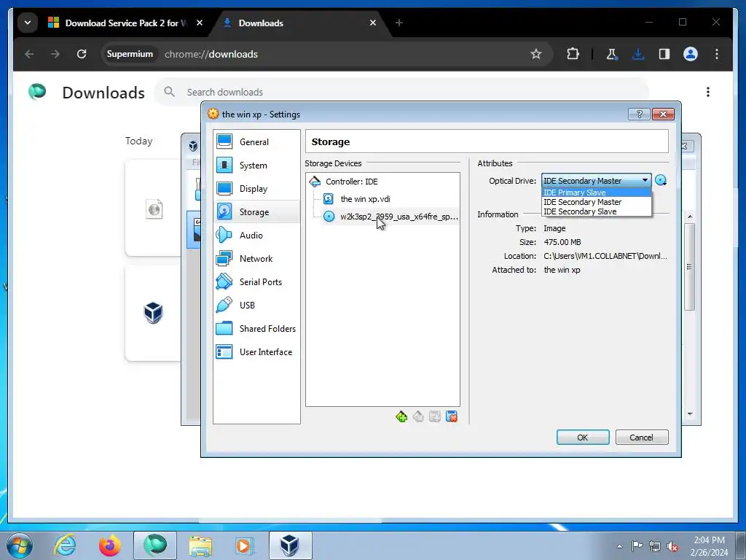The height and width of the screenshot is (560, 746).
Task: Reload the browser page
Action: (82, 54)
